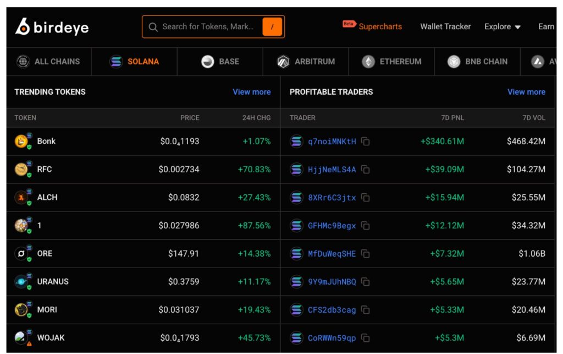Select the All Chains tab
The height and width of the screenshot is (354, 563).
48,62
